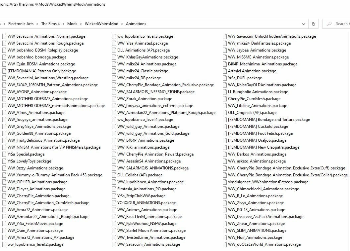Click the icon beside OLL Animations (AP).package
The image size is (350, 251).
pyautogui.click(x=115, y=50)
